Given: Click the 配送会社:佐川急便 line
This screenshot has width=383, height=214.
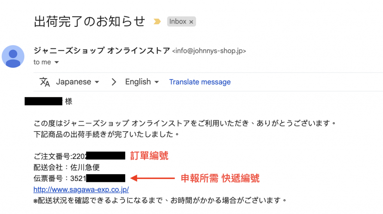Looking at the screenshot, I should click(67, 167).
